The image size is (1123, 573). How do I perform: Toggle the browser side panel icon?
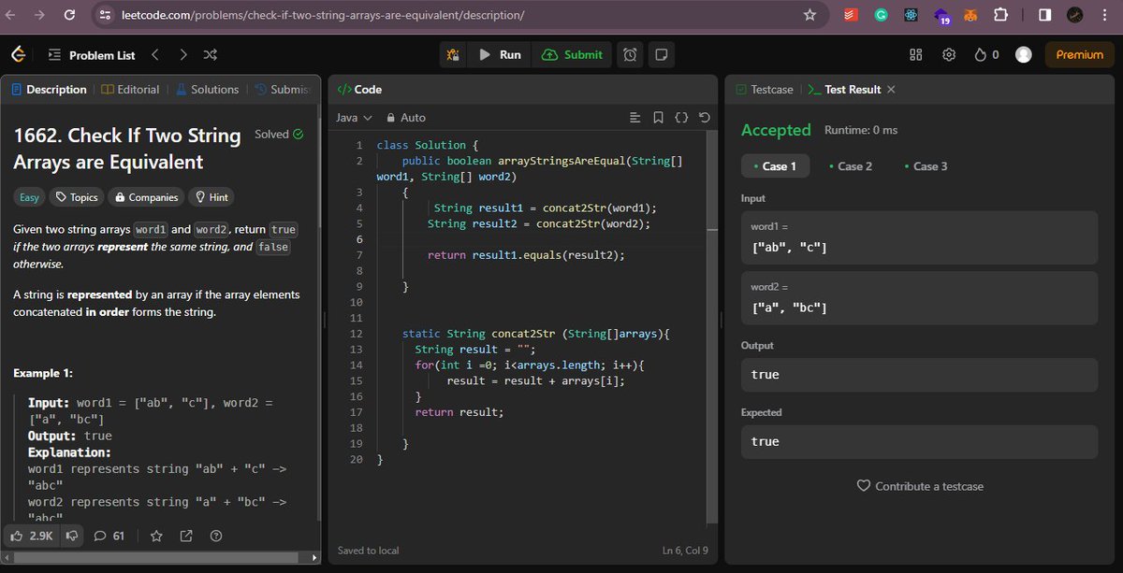point(1044,15)
